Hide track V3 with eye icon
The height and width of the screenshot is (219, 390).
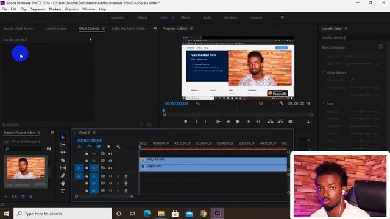pyautogui.click(x=110, y=154)
